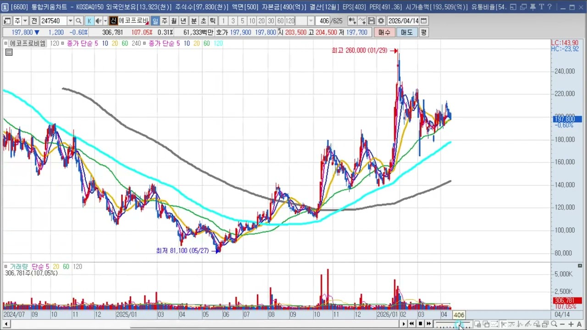Click the K index button
The height and width of the screenshot is (330, 587).
coord(89,21)
